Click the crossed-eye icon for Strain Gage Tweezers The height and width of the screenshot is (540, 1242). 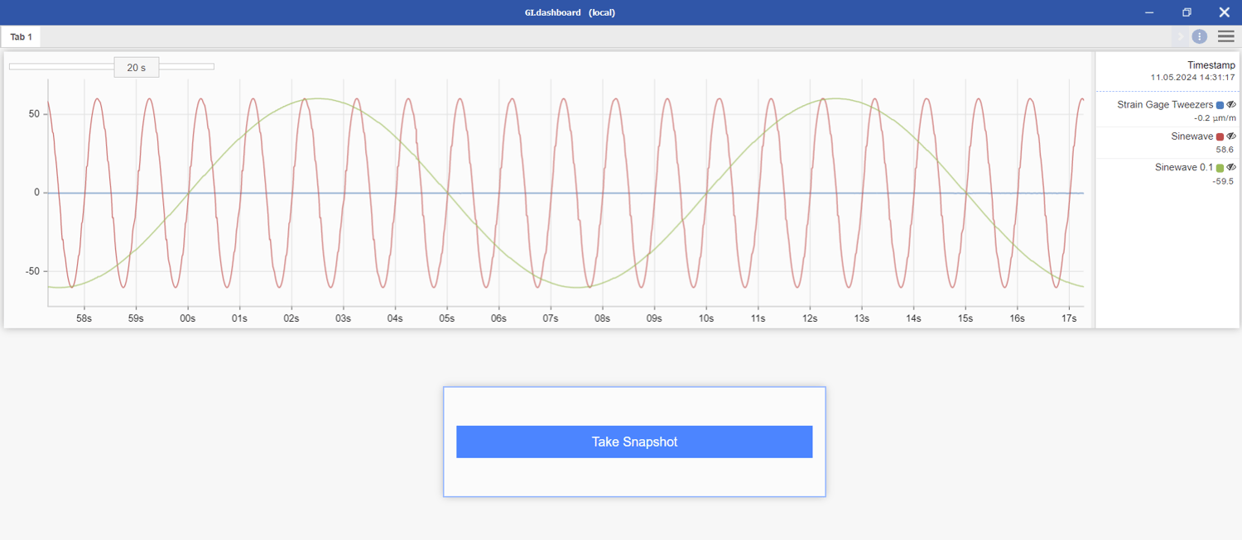pyautogui.click(x=1232, y=104)
